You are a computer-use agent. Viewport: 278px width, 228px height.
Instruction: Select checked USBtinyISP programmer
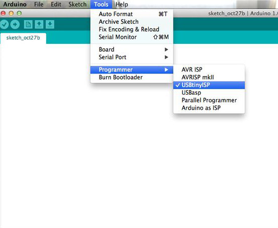click(209, 85)
